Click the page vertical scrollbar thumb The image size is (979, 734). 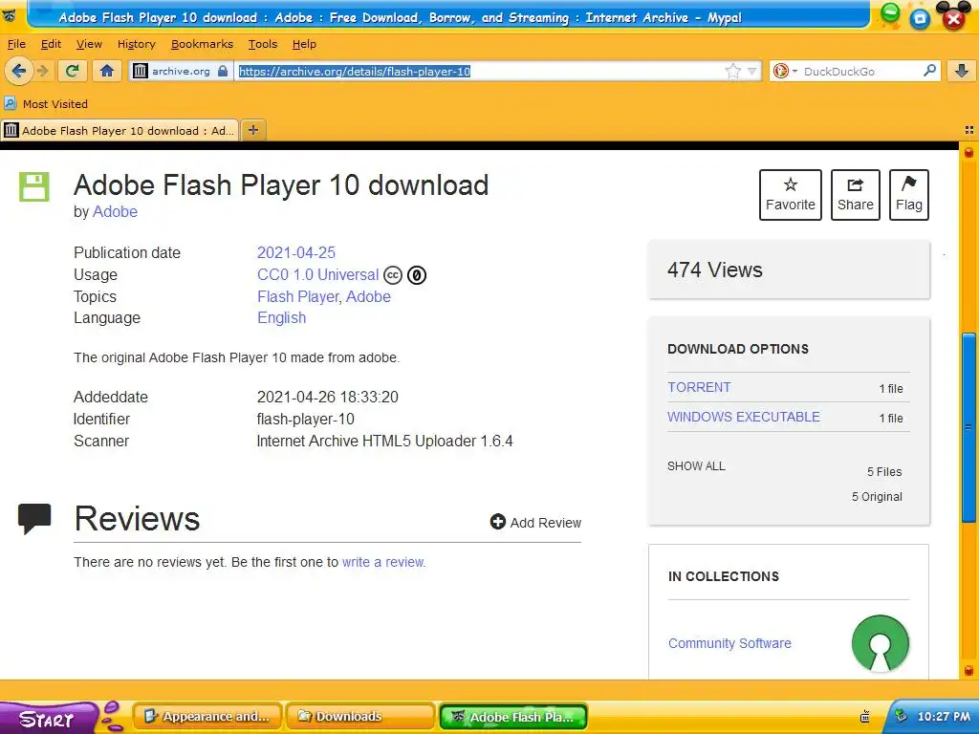click(968, 427)
